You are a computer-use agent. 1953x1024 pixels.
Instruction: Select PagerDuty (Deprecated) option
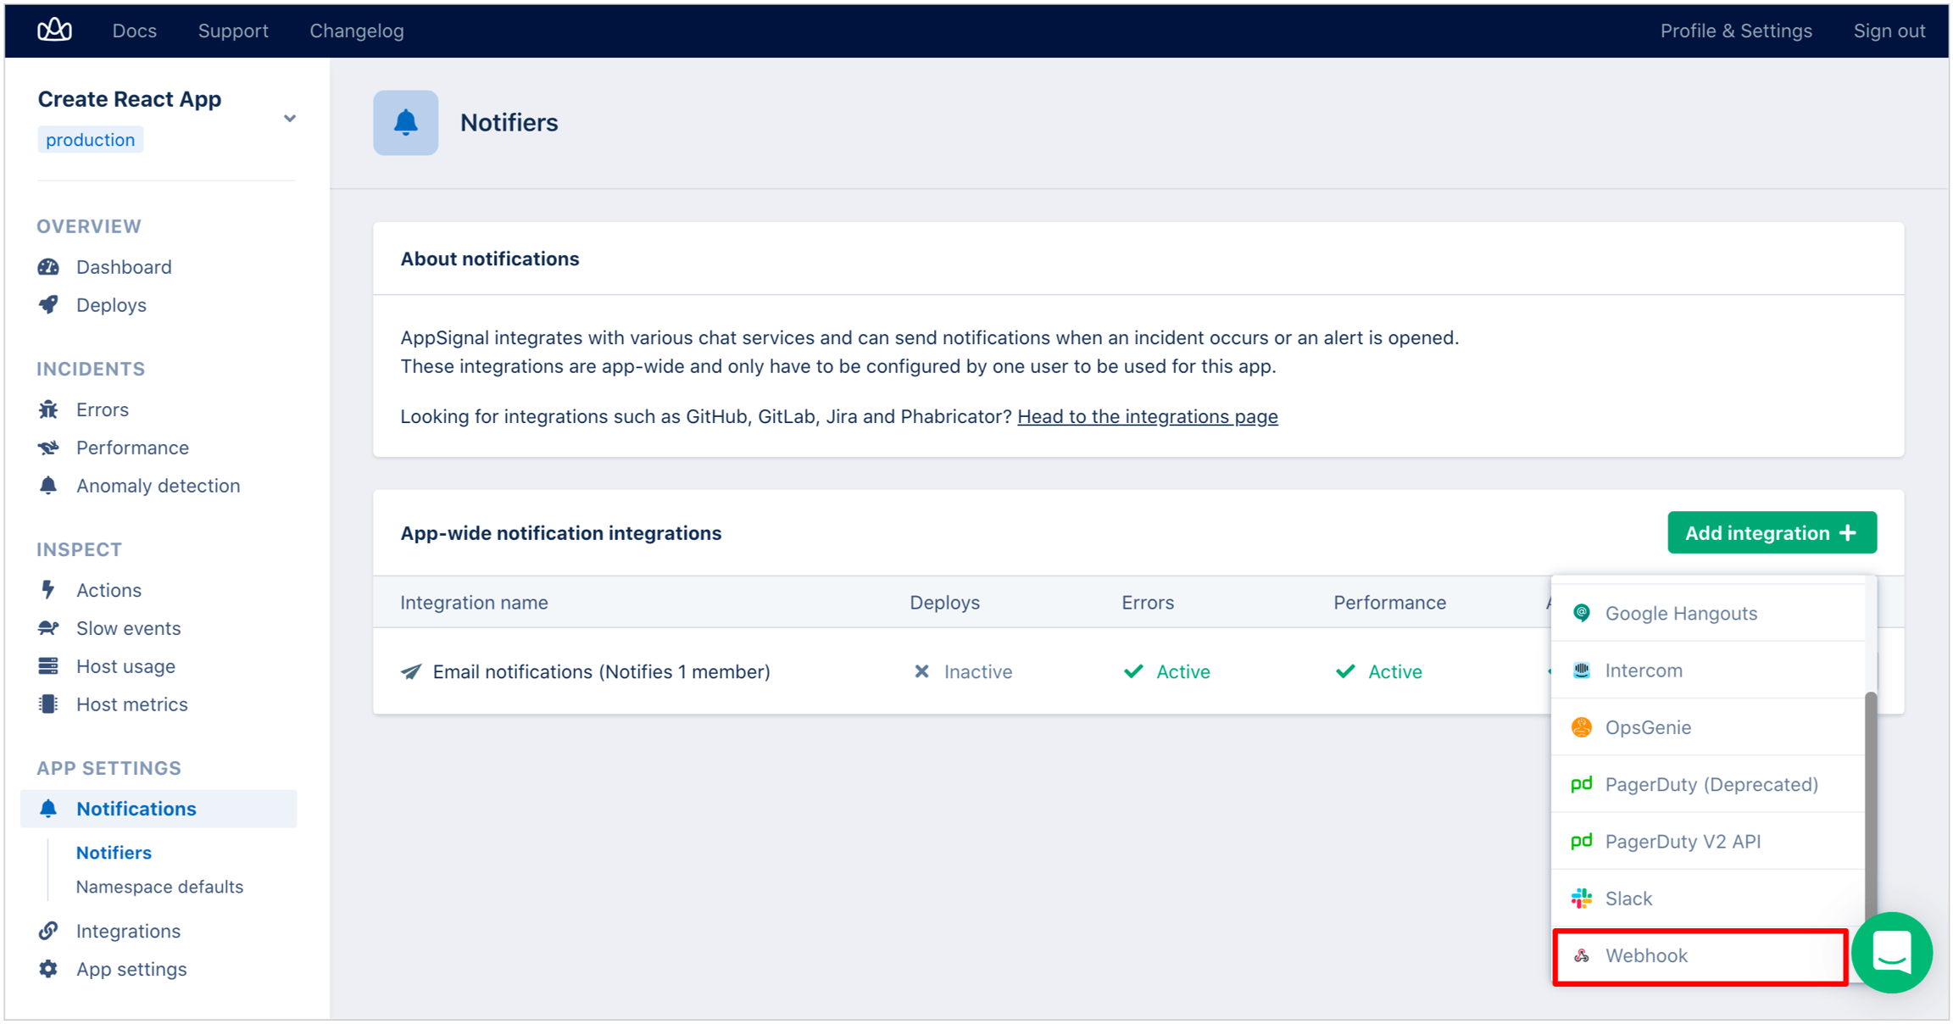tap(1708, 784)
